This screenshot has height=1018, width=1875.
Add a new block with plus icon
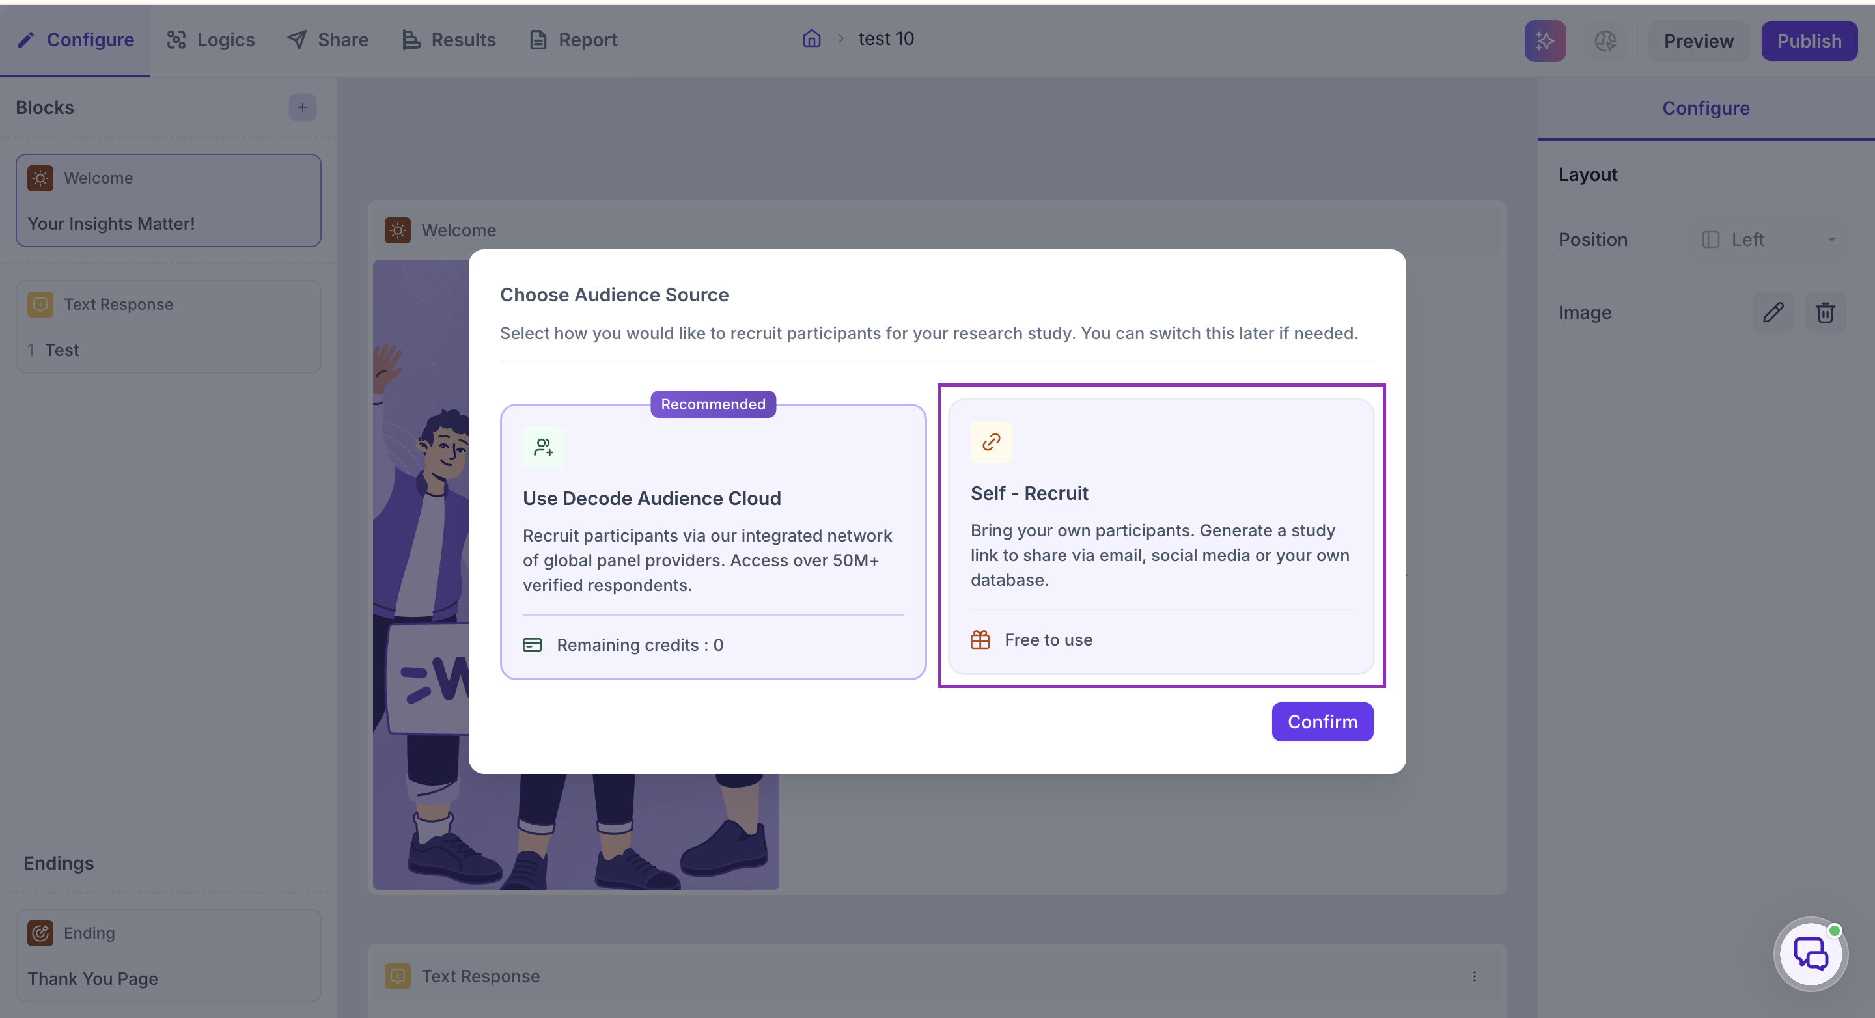[x=302, y=107]
